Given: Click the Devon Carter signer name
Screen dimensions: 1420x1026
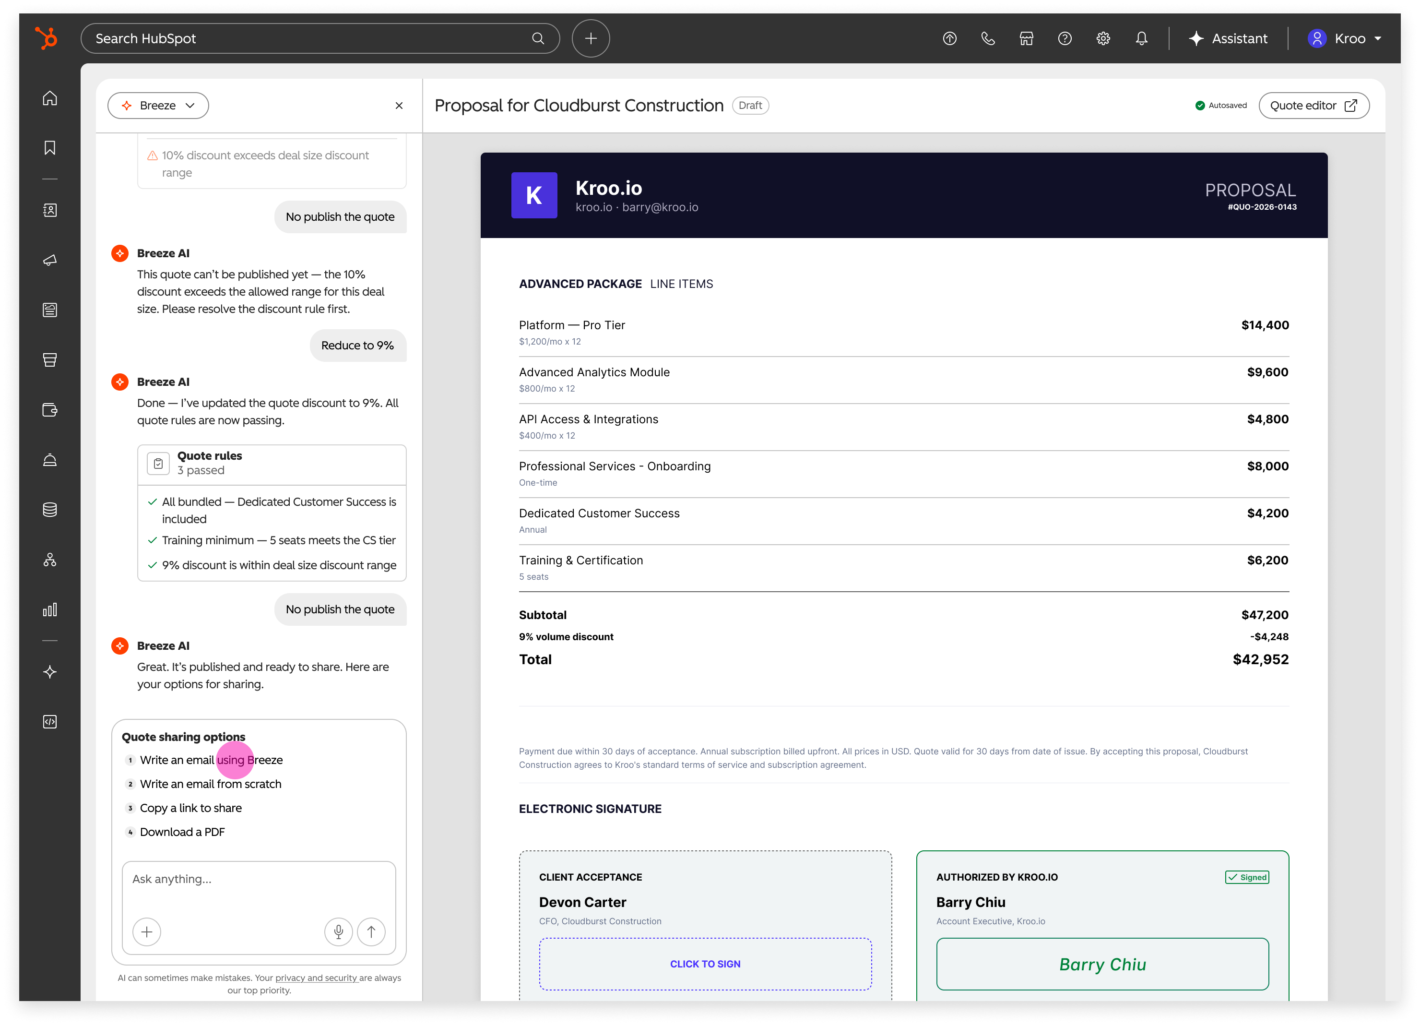Looking at the screenshot, I should point(582,903).
